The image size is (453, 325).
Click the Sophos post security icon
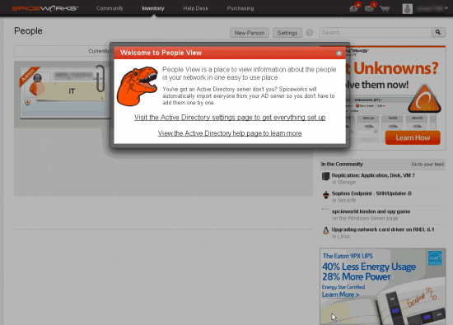click(326, 195)
